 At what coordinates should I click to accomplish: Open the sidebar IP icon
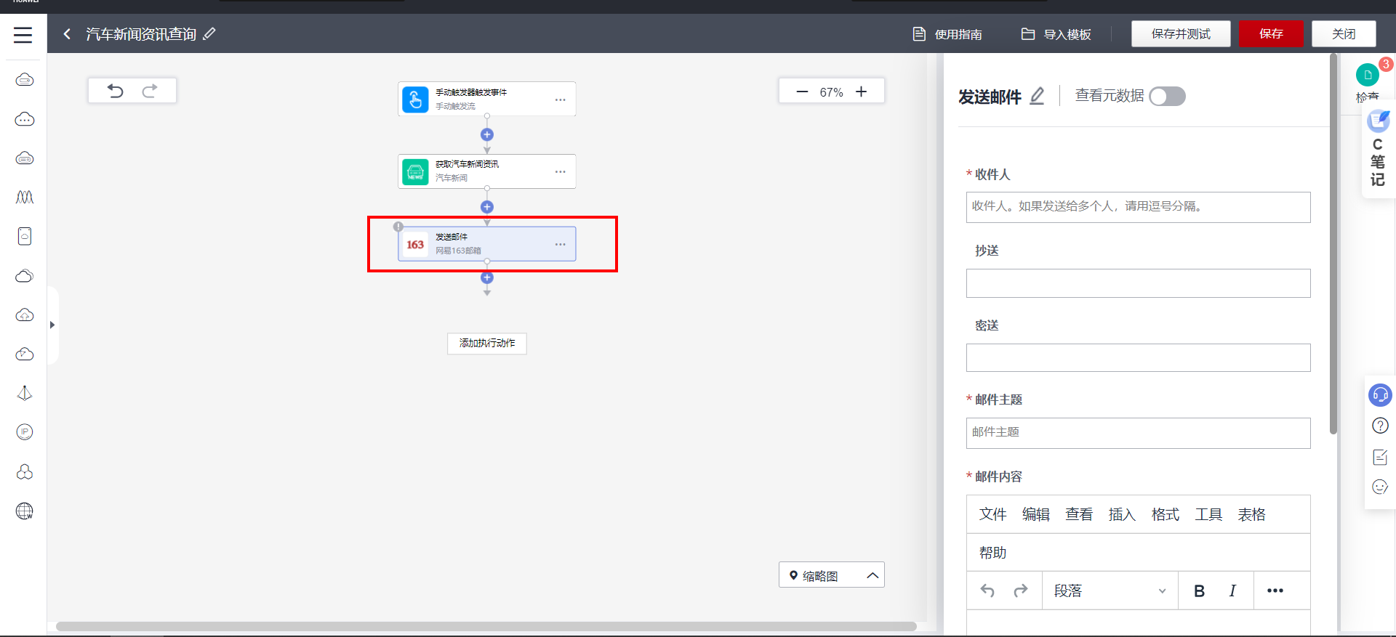tap(25, 432)
